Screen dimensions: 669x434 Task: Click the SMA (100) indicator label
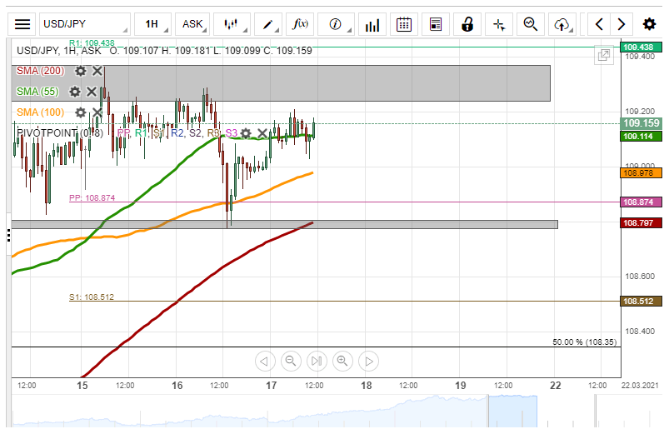click(x=41, y=112)
